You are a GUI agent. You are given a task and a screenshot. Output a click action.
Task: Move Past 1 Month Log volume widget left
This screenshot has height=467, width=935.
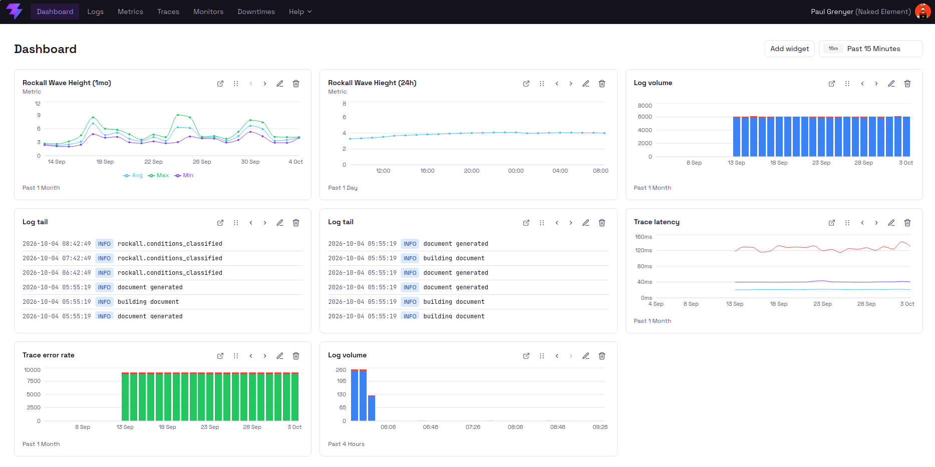pos(862,84)
